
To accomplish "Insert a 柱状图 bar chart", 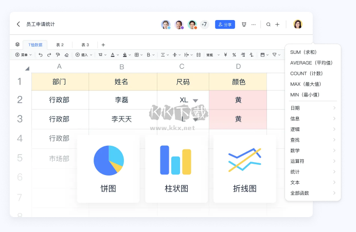I will [x=176, y=169].
